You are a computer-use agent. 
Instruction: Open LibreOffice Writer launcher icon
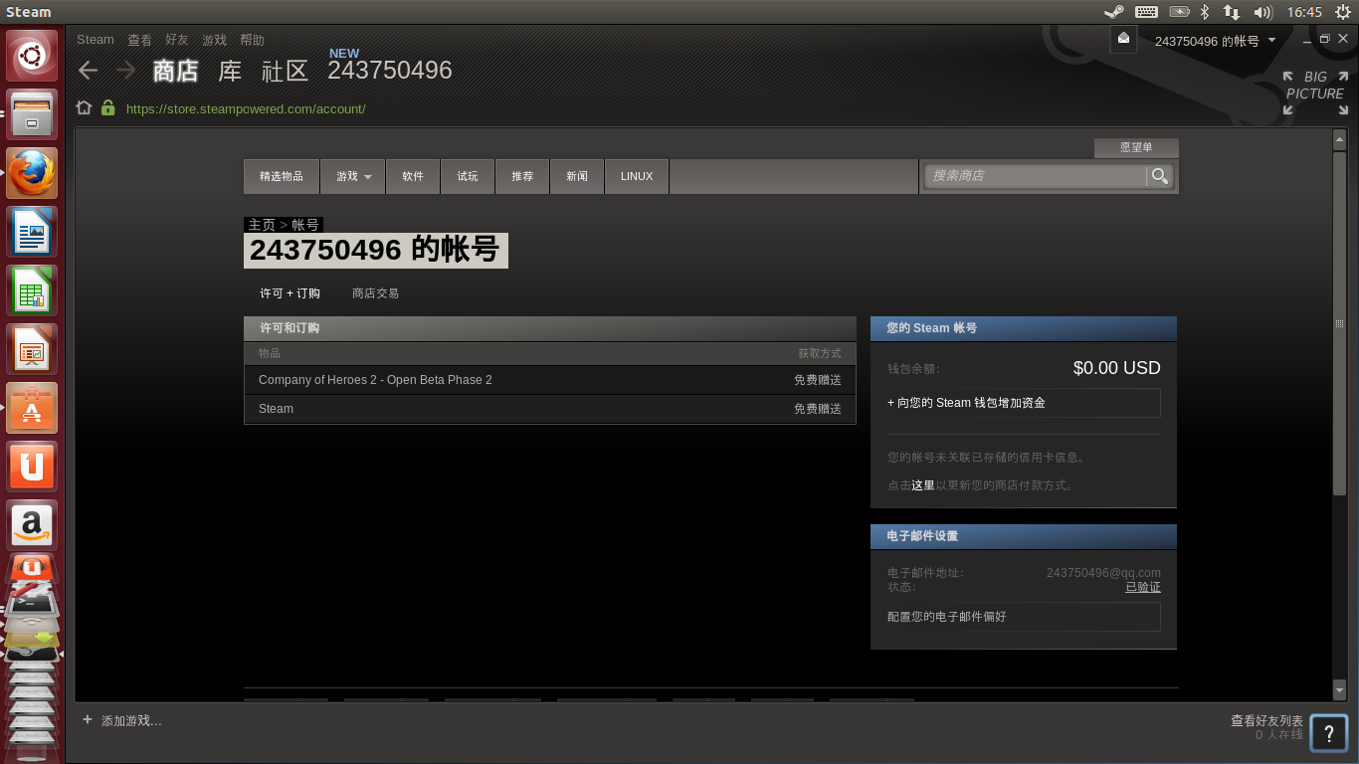coord(32,232)
